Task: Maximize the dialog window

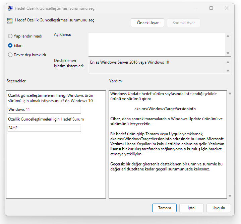Action: click(x=211, y=8)
